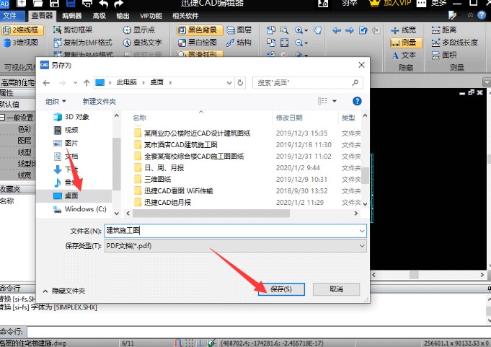Select 3D 对象 in sidebar
This screenshot has height=347, width=491.
point(71,117)
